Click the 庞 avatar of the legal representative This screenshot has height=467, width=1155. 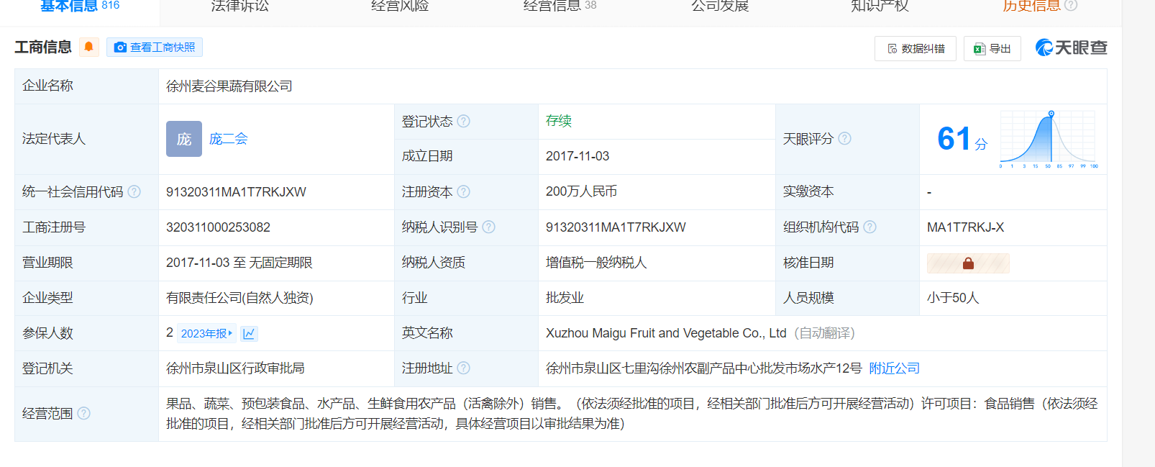click(184, 139)
